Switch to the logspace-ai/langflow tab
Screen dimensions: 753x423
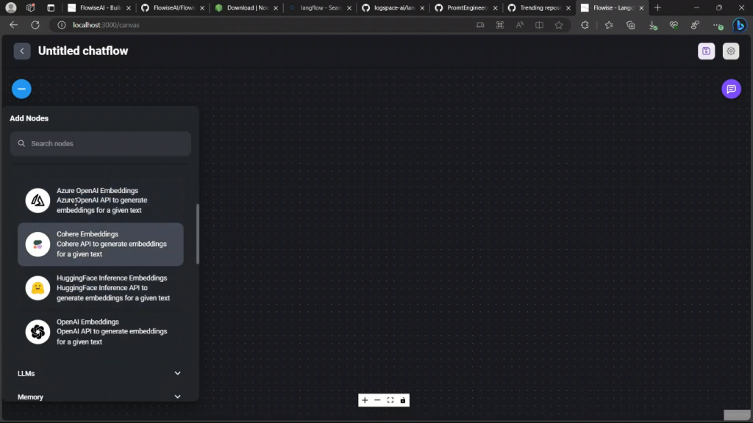(393, 7)
